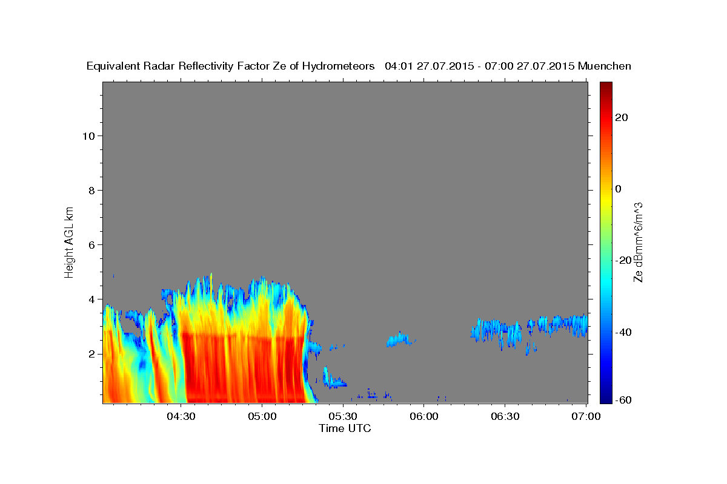Click the height tick label '2'
Viewport: 727px width, 484px height.
[93, 354]
